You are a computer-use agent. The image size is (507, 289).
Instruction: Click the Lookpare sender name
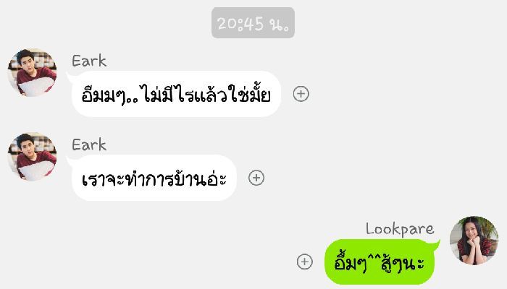tap(400, 229)
